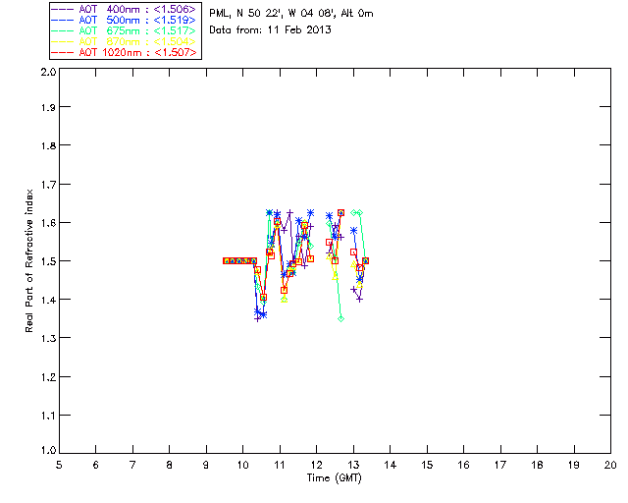Click the y-axis label 1.1
The height and width of the screenshot is (503, 628).
click(48, 416)
